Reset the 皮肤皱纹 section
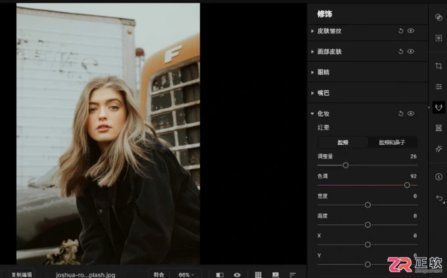 400,31
